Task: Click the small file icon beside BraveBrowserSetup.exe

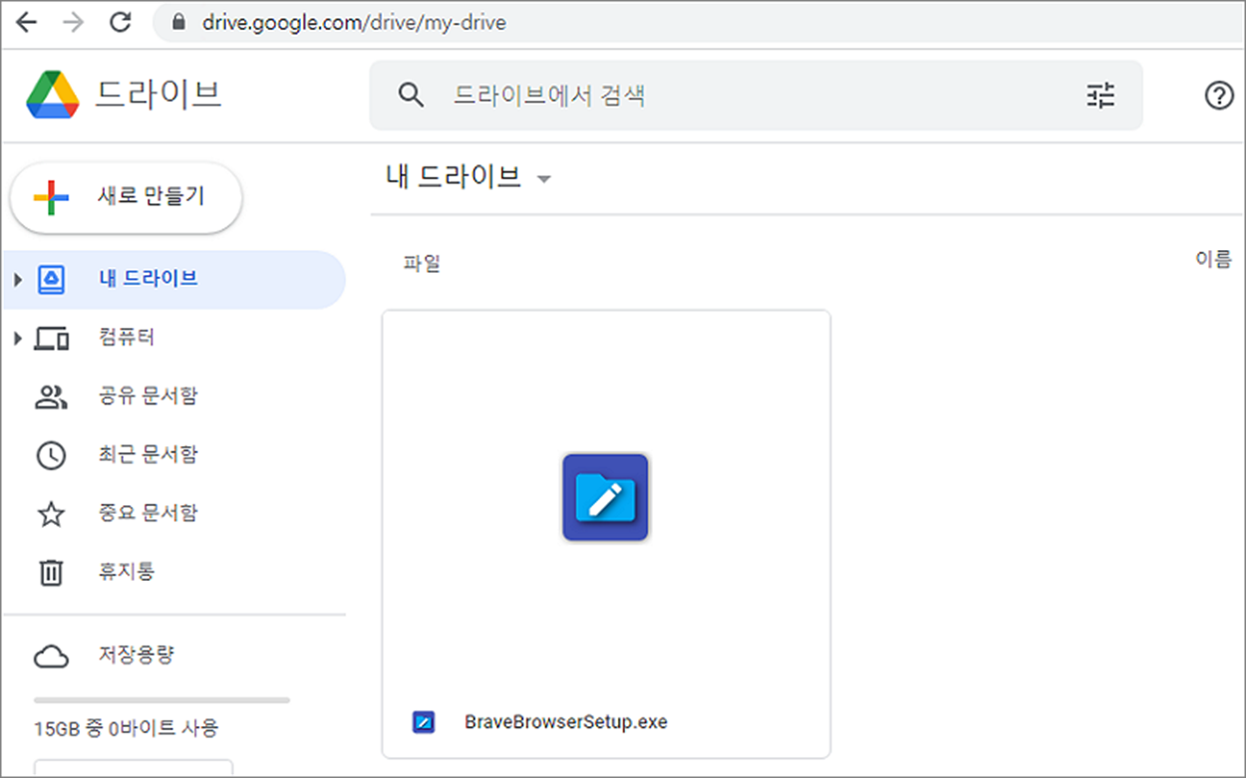Action: click(x=424, y=722)
